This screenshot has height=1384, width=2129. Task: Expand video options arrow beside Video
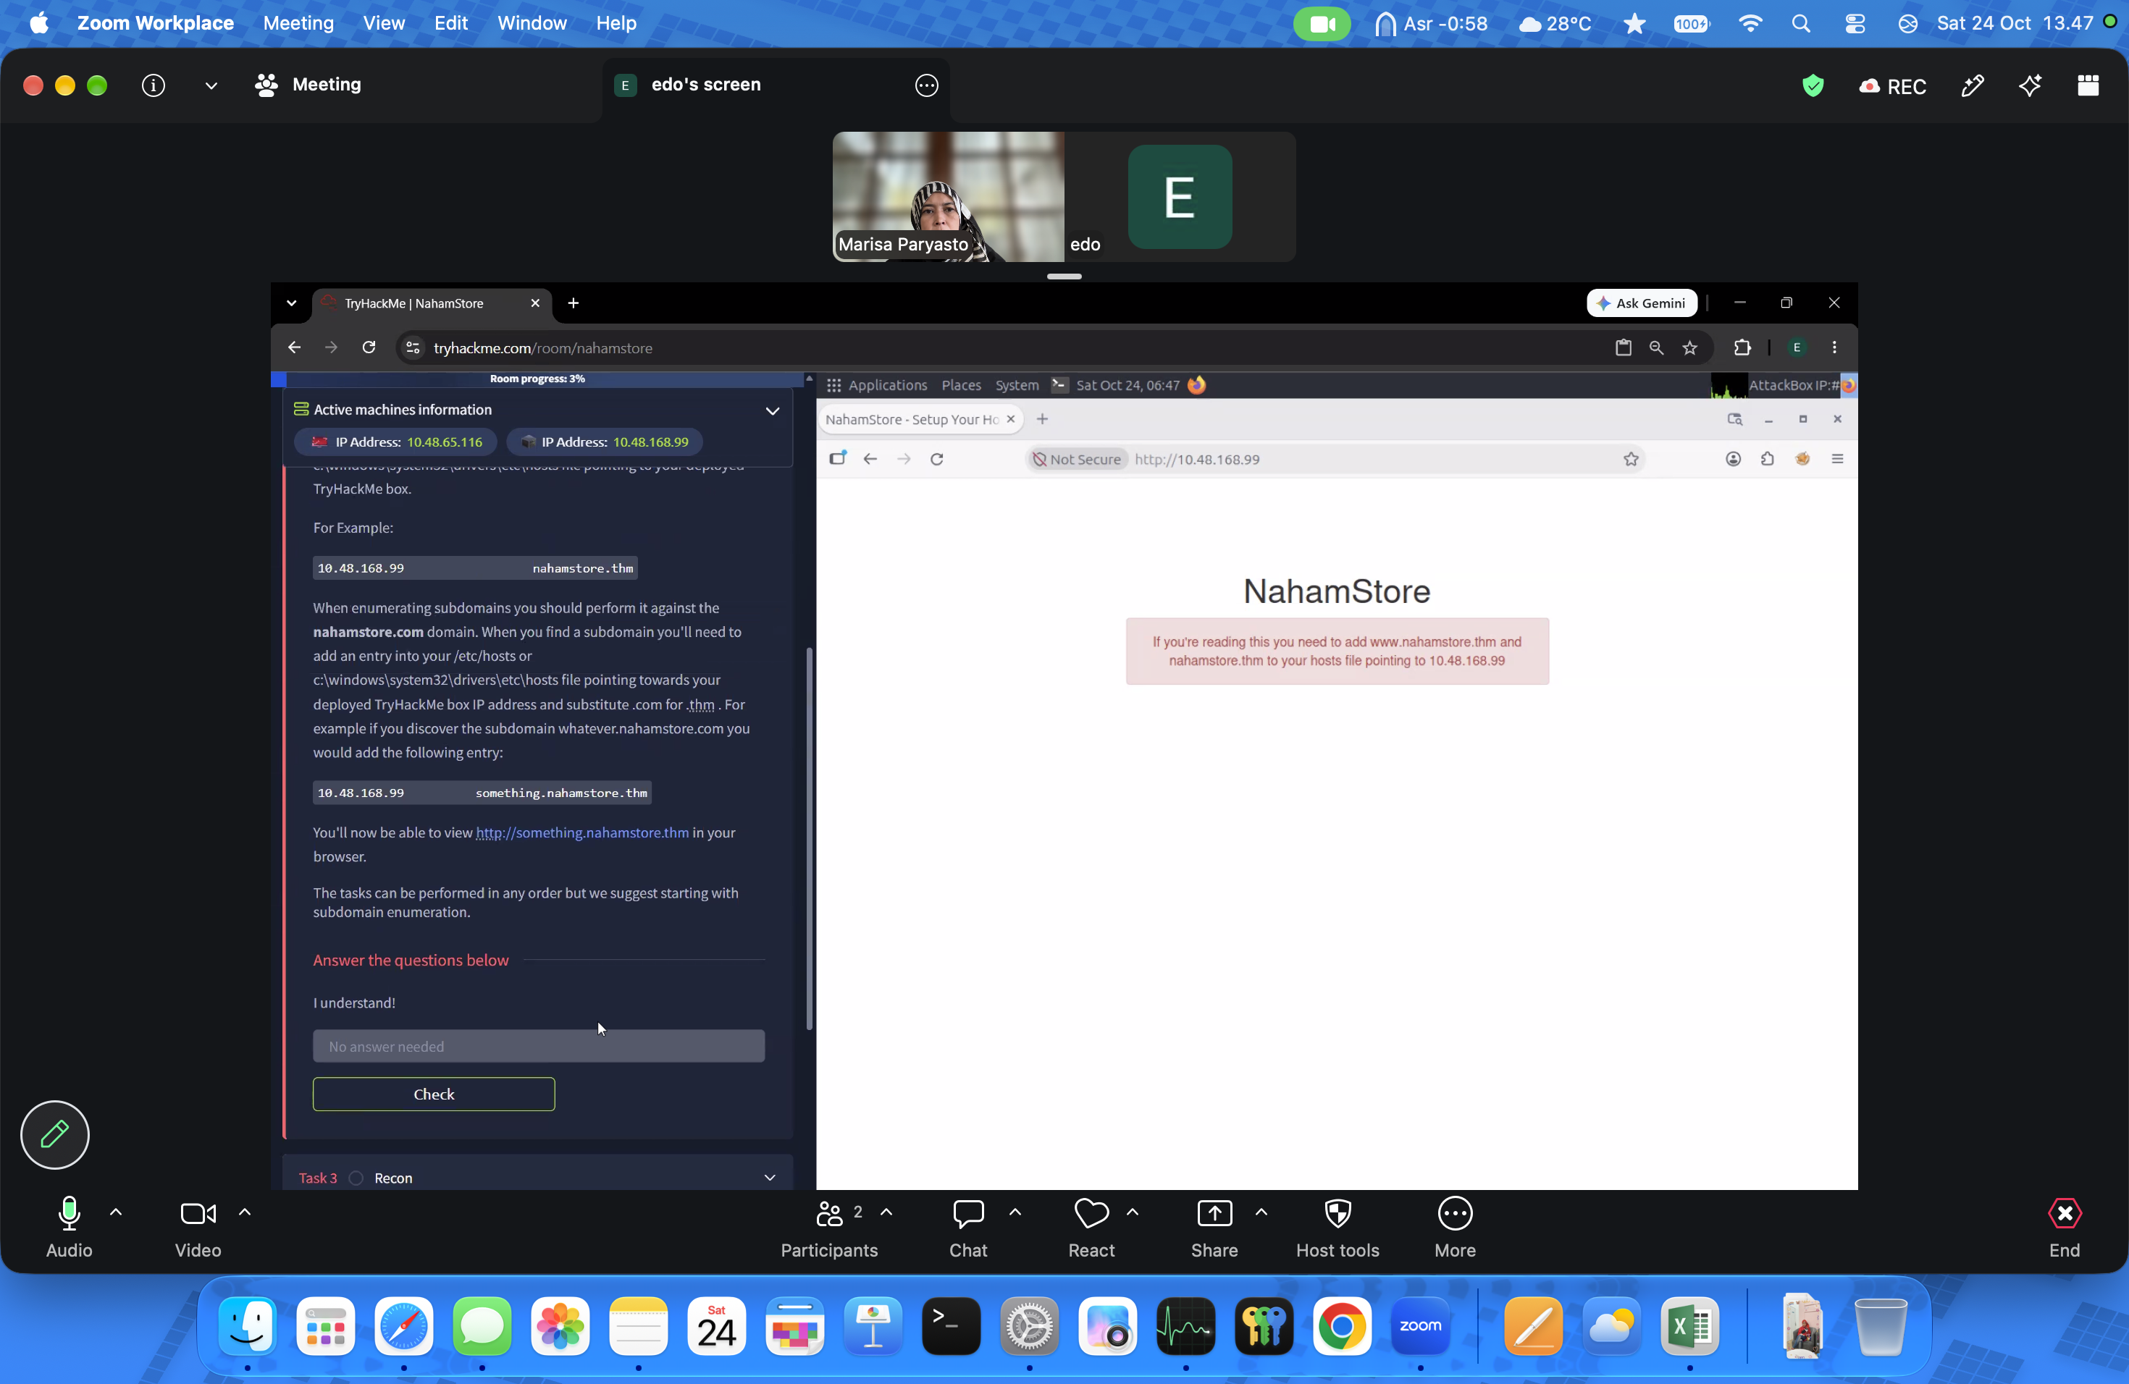point(244,1212)
